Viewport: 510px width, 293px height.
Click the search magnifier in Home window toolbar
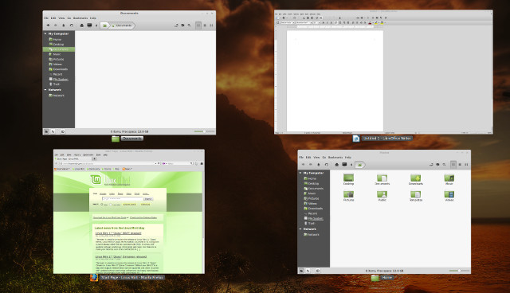pyautogui.click(x=445, y=164)
